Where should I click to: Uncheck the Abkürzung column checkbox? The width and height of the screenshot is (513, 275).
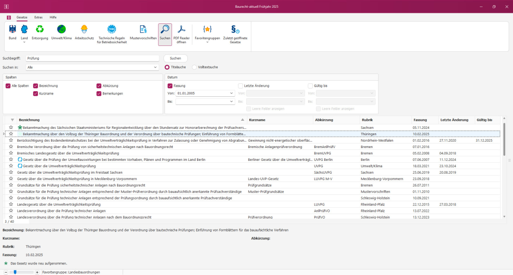pos(99,86)
